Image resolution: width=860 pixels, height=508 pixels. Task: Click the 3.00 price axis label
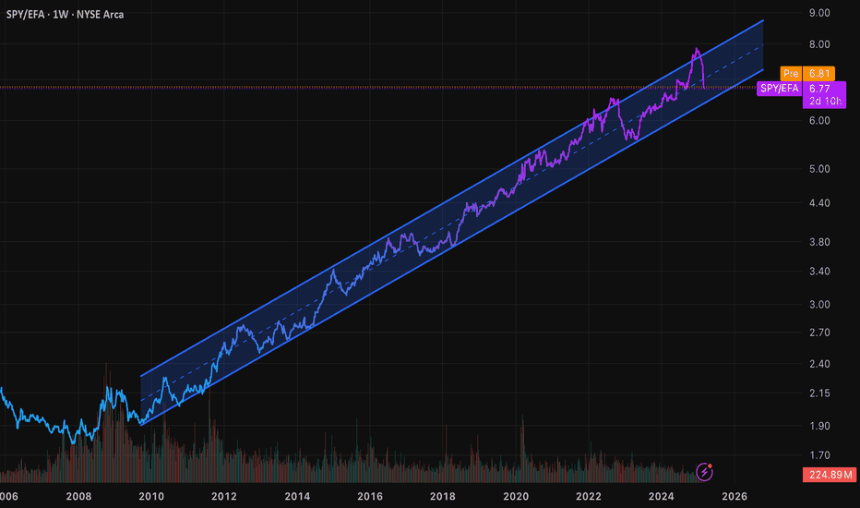click(x=819, y=305)
